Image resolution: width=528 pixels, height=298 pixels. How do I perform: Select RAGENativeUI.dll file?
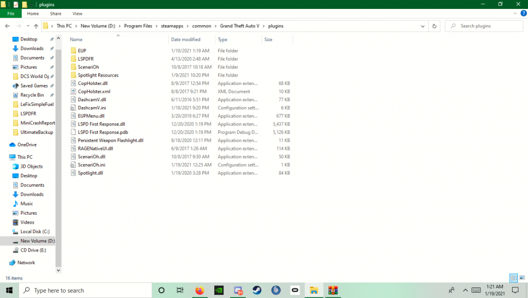pyautogui.click(x=95, y=148)
